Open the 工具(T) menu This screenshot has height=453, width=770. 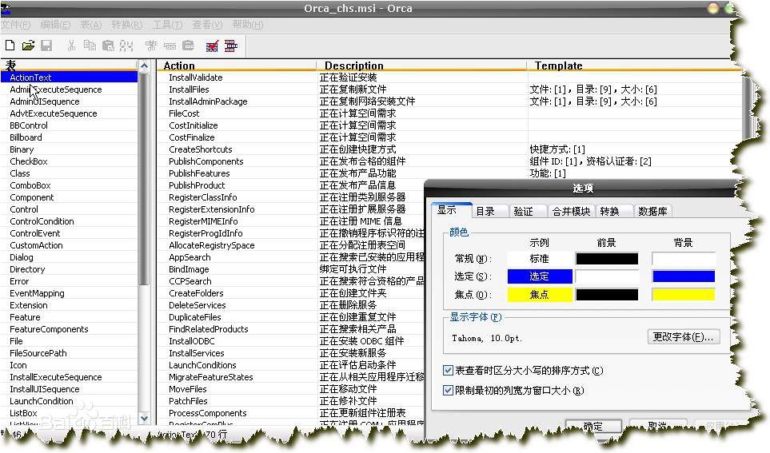167,25
